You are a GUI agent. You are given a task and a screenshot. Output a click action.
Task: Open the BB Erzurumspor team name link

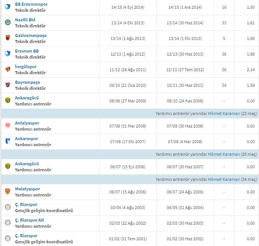click(31, 4)
